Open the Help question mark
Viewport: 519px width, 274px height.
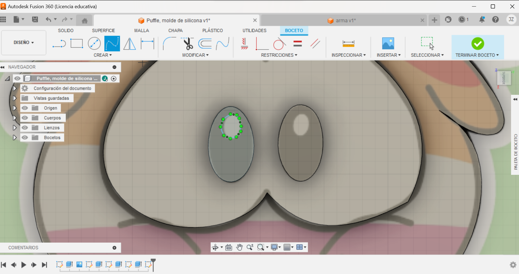(495, 19)
